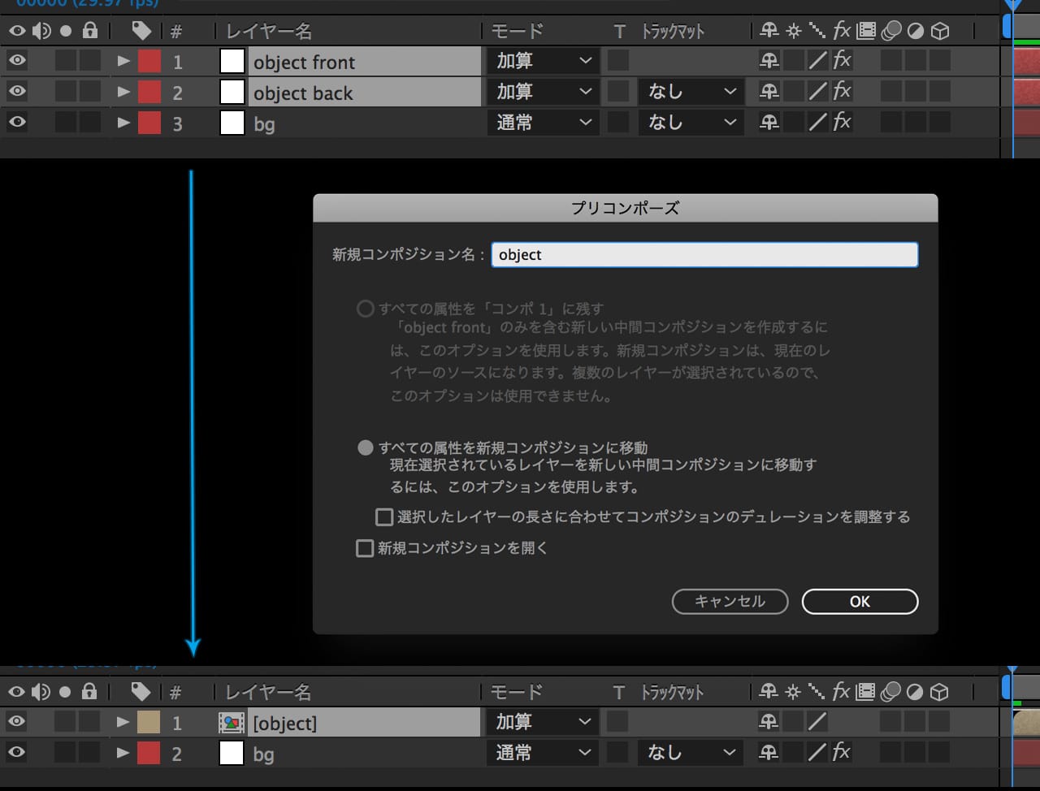Open track matte dropdown for object back
Viewport: 1040px width, 791px height.
pyautogui.click(x=691, y=92)
